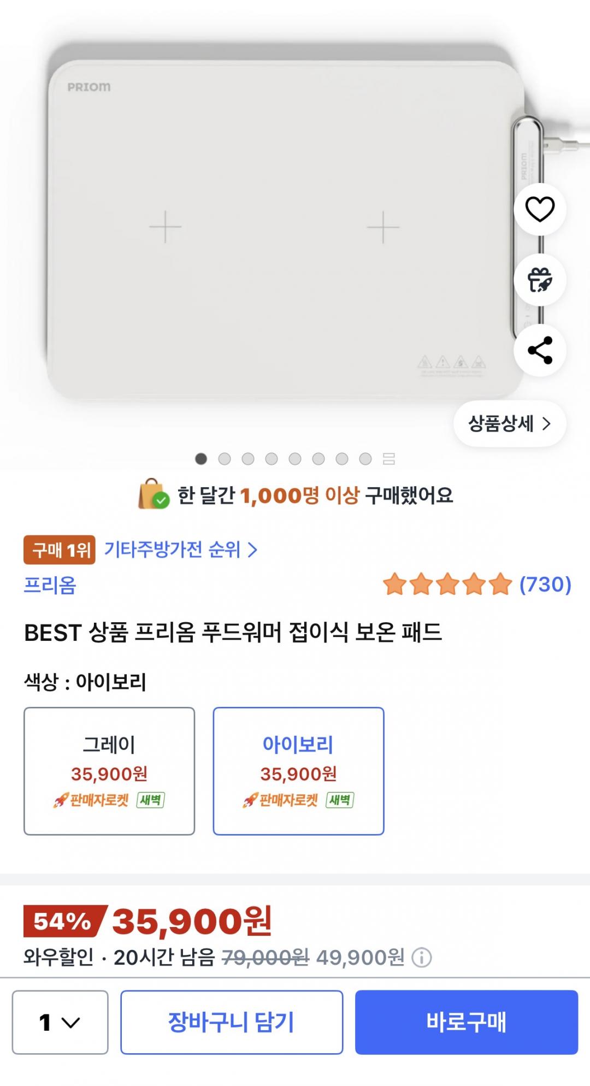
Task: Select the 아이보리 color option
Action: point(298,771)
